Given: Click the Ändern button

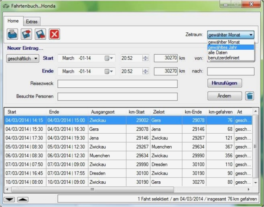Looking at the screenshot, I should coord(224,96).
